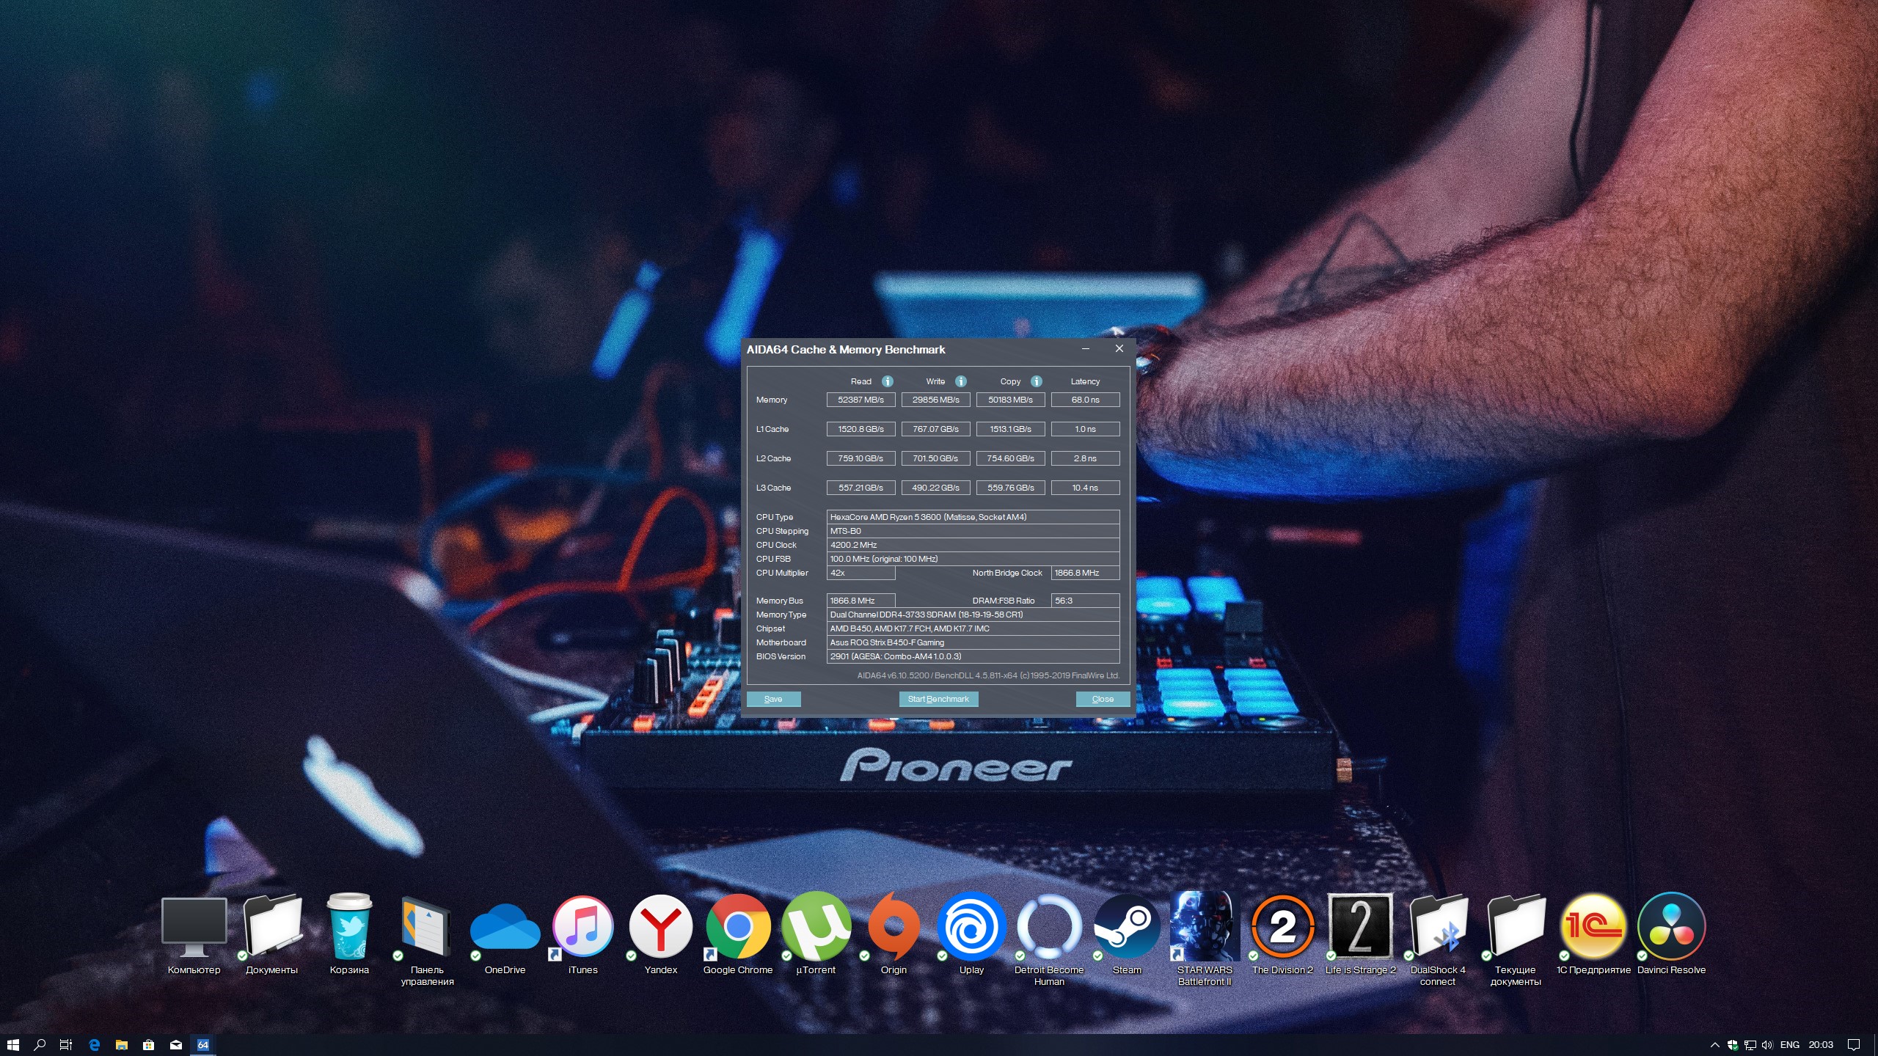This screenshot has height=1056, width=1878.
Task: Open the Windows Start menu
Action: tap(12, 1045)
